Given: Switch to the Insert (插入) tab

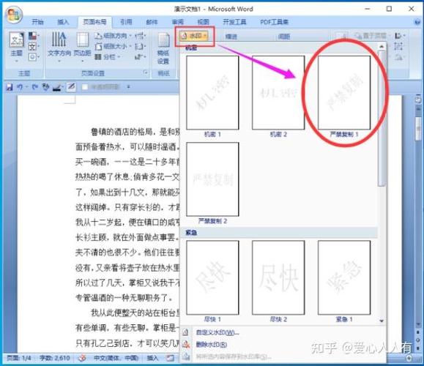Looking at the screenshot, I should 63,22.
